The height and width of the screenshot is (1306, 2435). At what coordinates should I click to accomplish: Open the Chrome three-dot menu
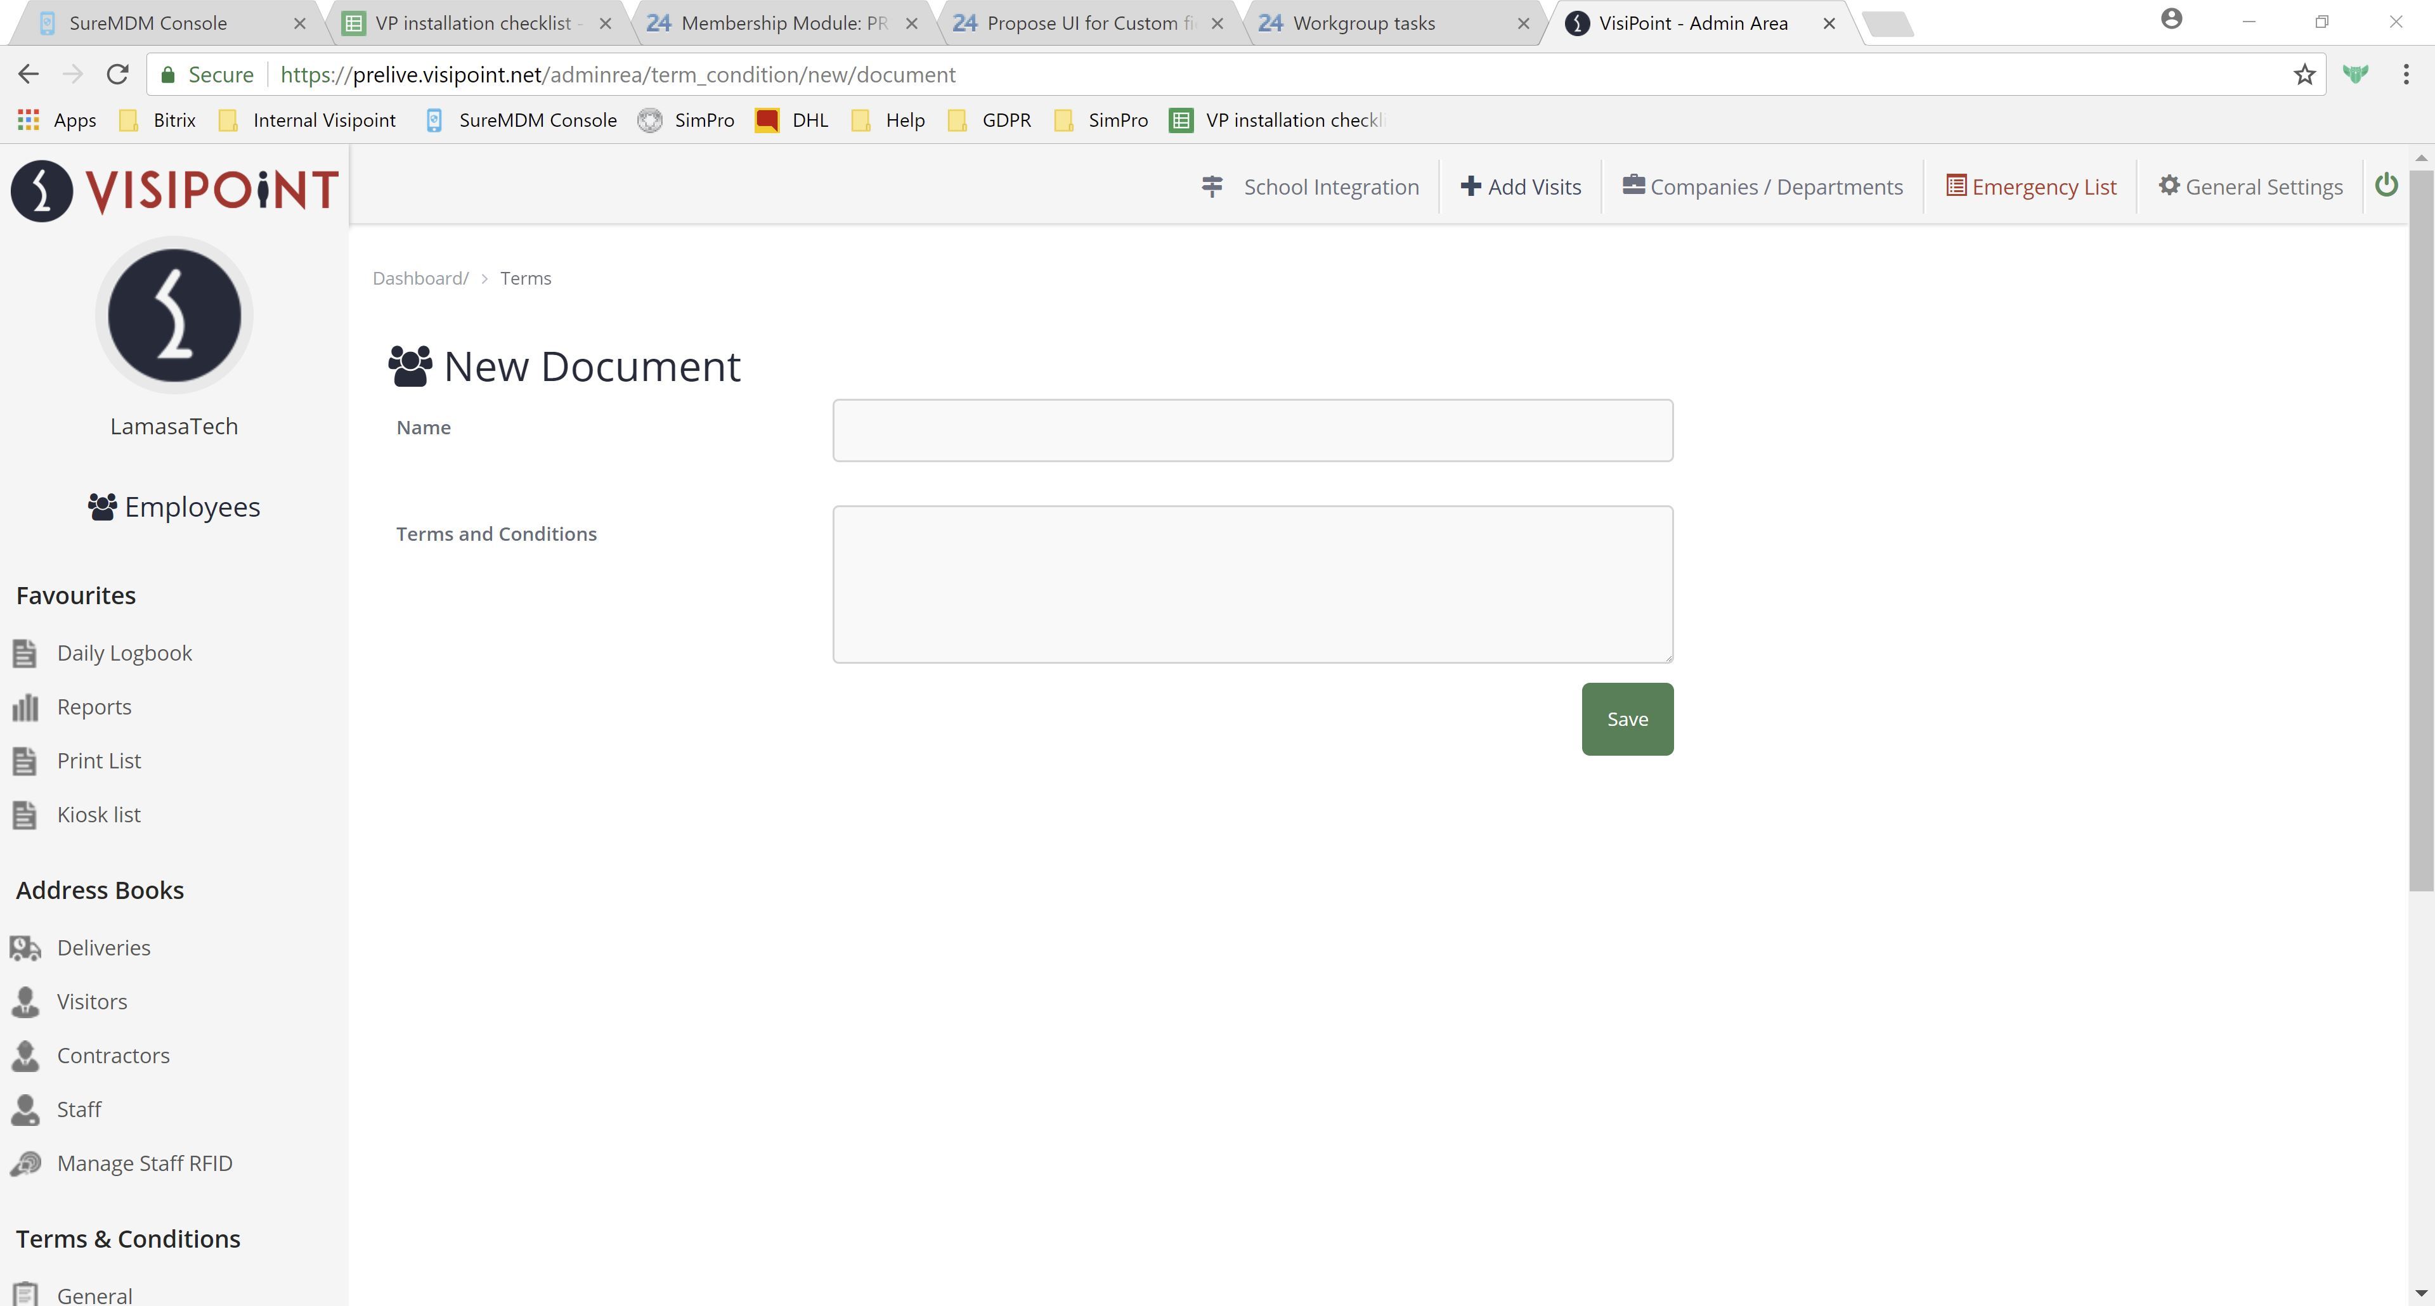(2406, 75)
